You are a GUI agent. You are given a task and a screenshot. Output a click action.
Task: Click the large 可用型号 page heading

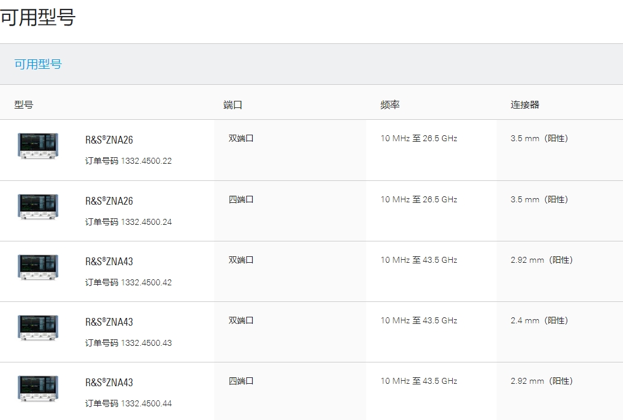tap(38, 17)
